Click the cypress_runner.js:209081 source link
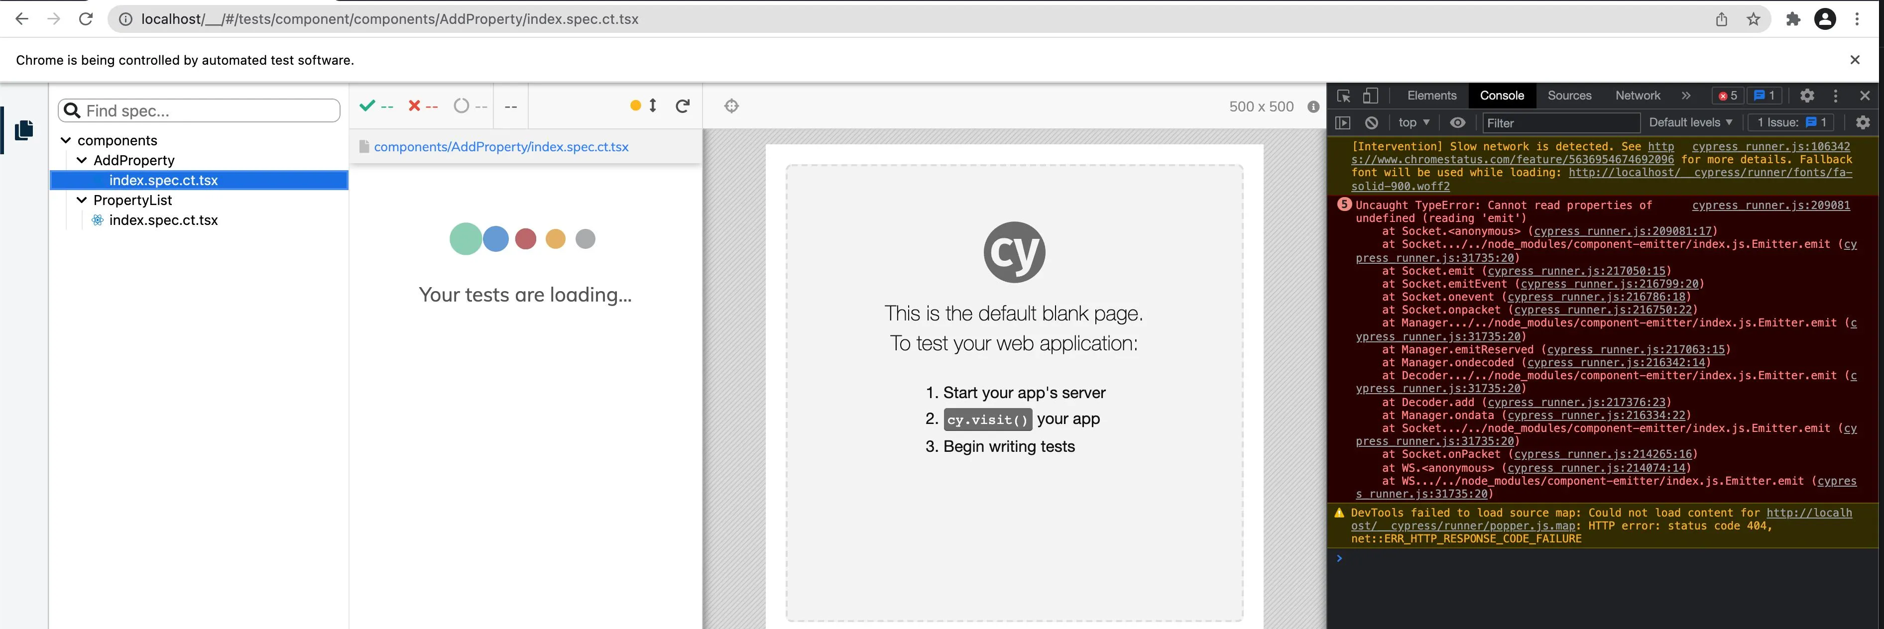1884x629 pixels. coord(1770,206)
